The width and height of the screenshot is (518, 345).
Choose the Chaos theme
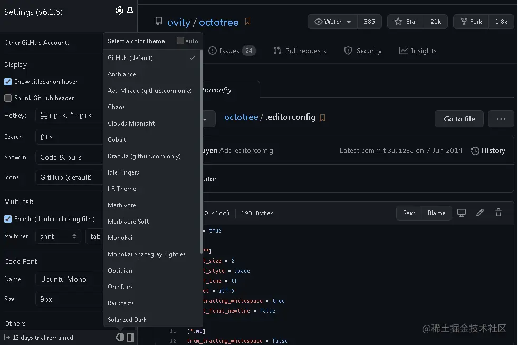click(x=152, y=107)
